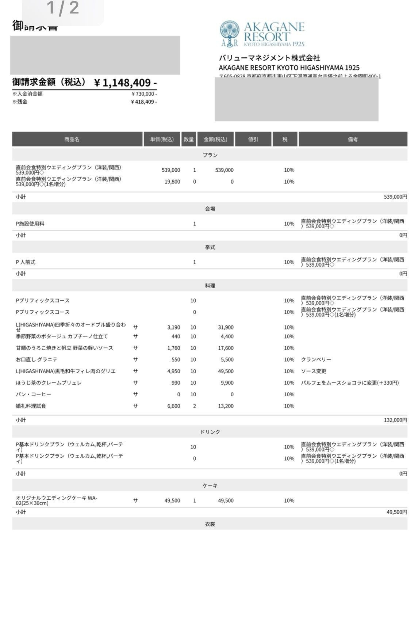Select the 季節野菜のポタージュ カプチーノ仕立て item
418x625 pixels.
point(62,336)
